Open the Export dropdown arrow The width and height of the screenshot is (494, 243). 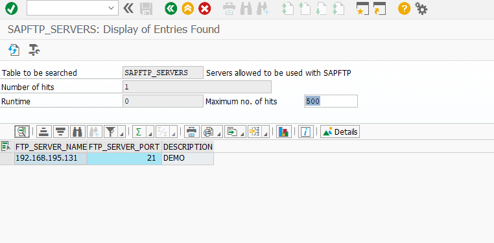[x=242, y=132]
